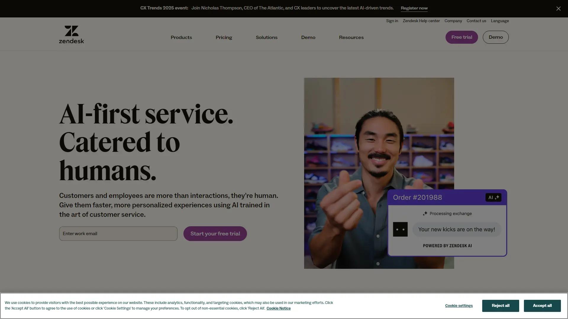Select the Demo nav item

point(308,37)
